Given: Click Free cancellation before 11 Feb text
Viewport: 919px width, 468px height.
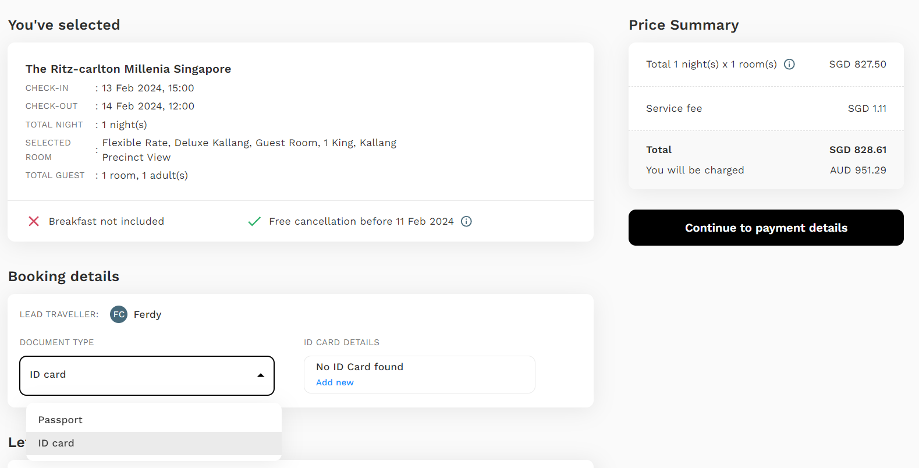Looking at the screenshot, I should 361,221.
